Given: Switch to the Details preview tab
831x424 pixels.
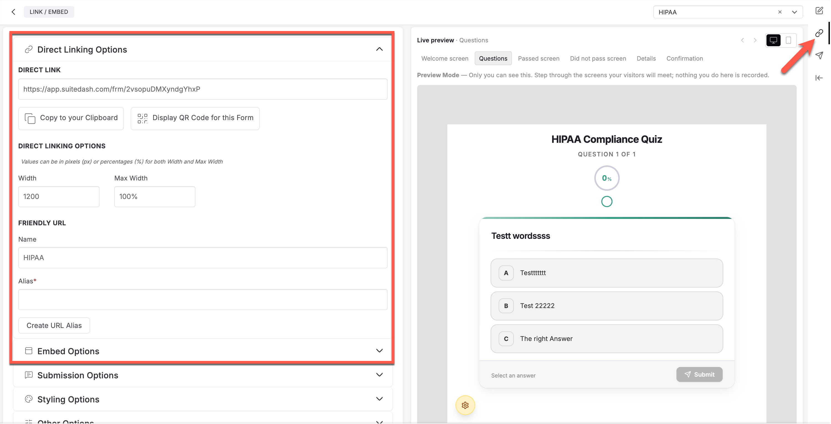Looking at the screenshot, I should coord(646,58).
